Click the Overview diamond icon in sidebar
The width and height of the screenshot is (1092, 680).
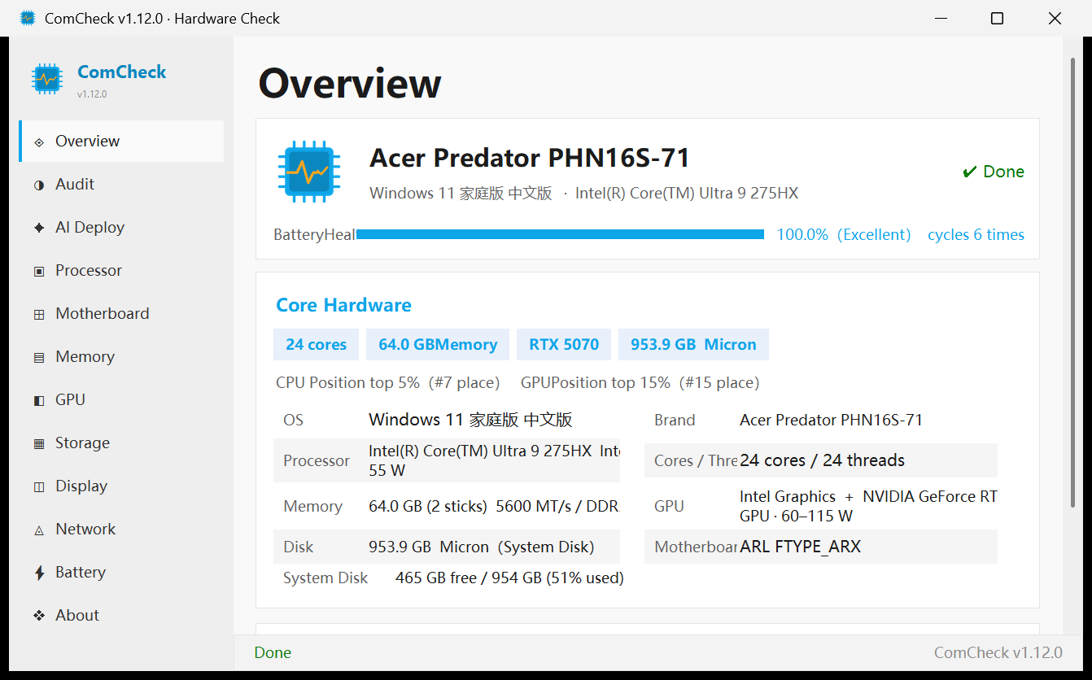click(x=39, y=142)
